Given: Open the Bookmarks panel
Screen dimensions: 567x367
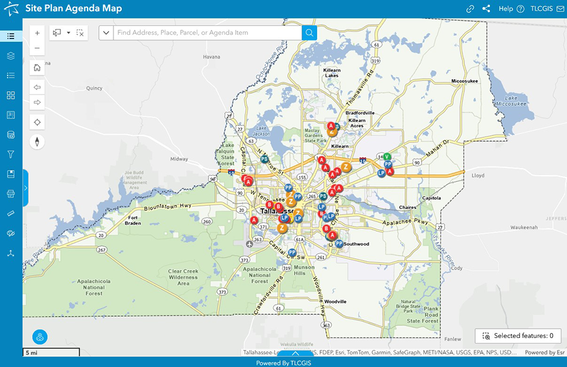Looking at the screenshot, I should coord(11,173).
